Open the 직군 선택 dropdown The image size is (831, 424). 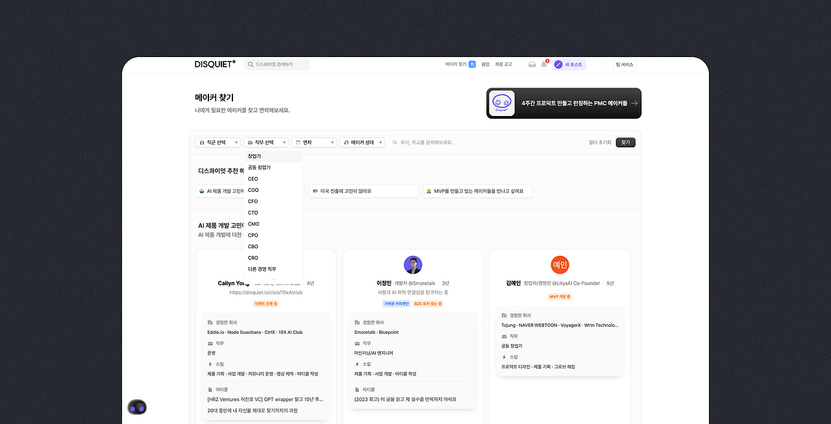(x=218, y=142)
